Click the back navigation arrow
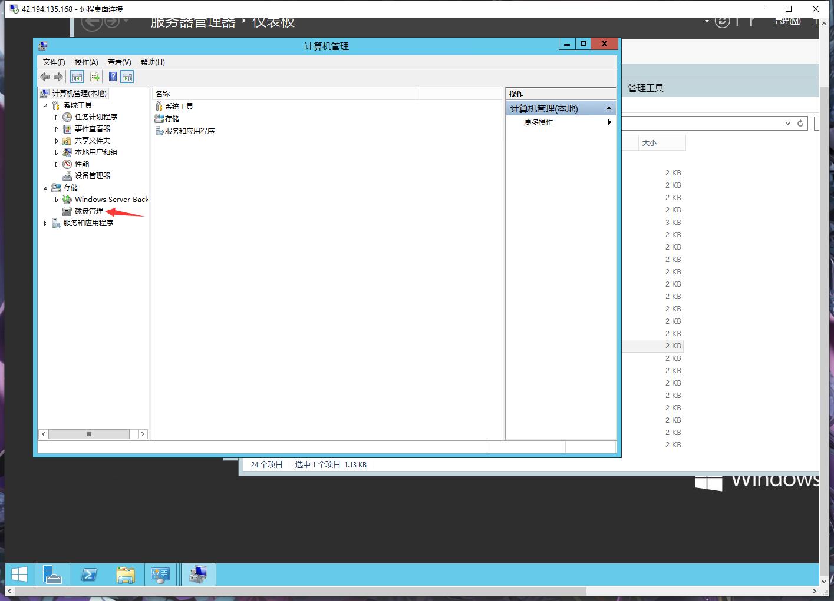Viewport: 834px width, 601px height. click(45, 77)
